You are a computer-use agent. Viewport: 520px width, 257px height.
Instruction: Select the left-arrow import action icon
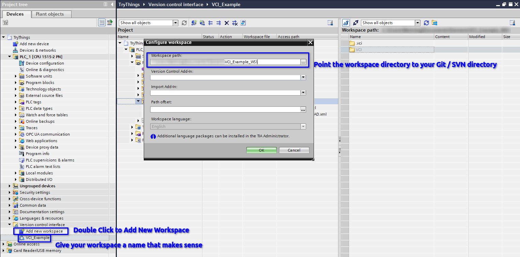[x=210, y=23]
